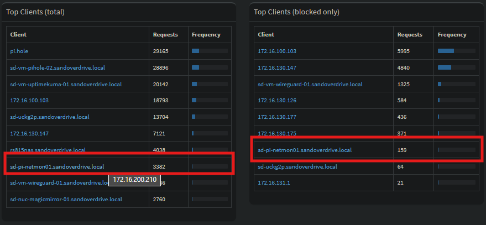The width and height of the screenshot is (486, 225).
Task: Click frequency bar for sd-vm-pihole-02 row
Action: tap(210, 67)
